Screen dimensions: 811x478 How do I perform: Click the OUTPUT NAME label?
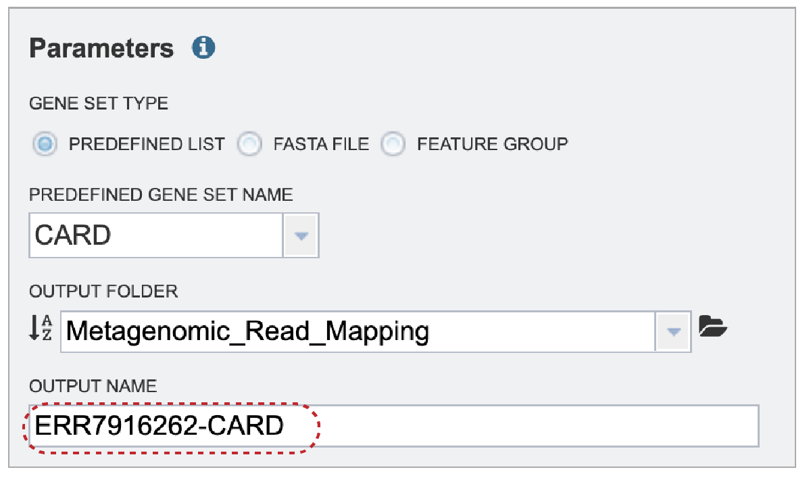click(x=93, y=386)
